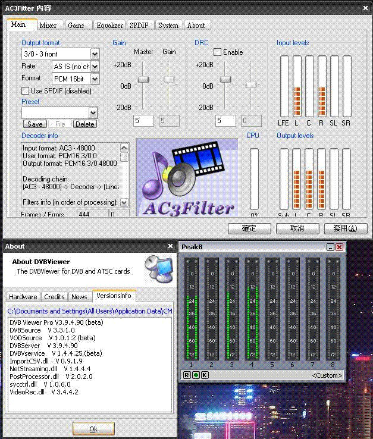The image size is (373, 439).
Task: Click the 套用(A) button
Action: coord(346,228)
